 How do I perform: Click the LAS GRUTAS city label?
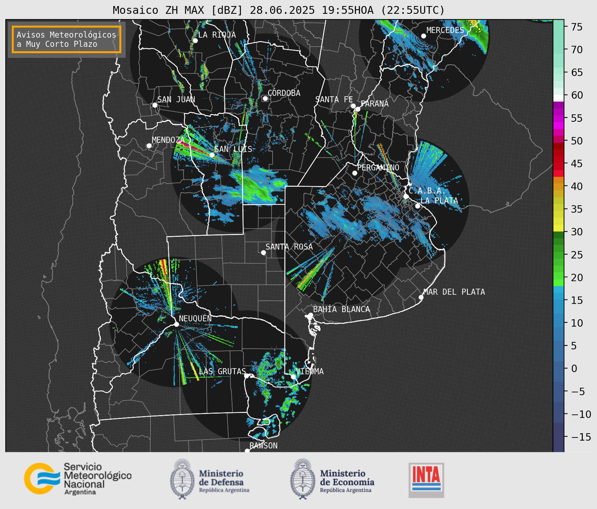point(222,371)
